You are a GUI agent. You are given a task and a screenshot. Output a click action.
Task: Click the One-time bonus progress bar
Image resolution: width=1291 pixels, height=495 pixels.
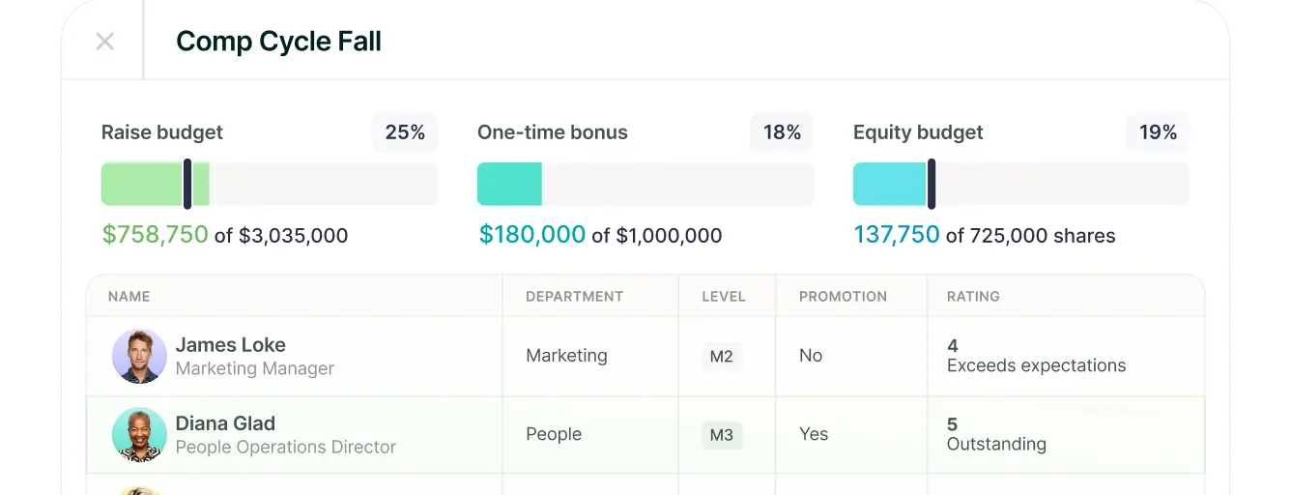(x=645, y=184)
